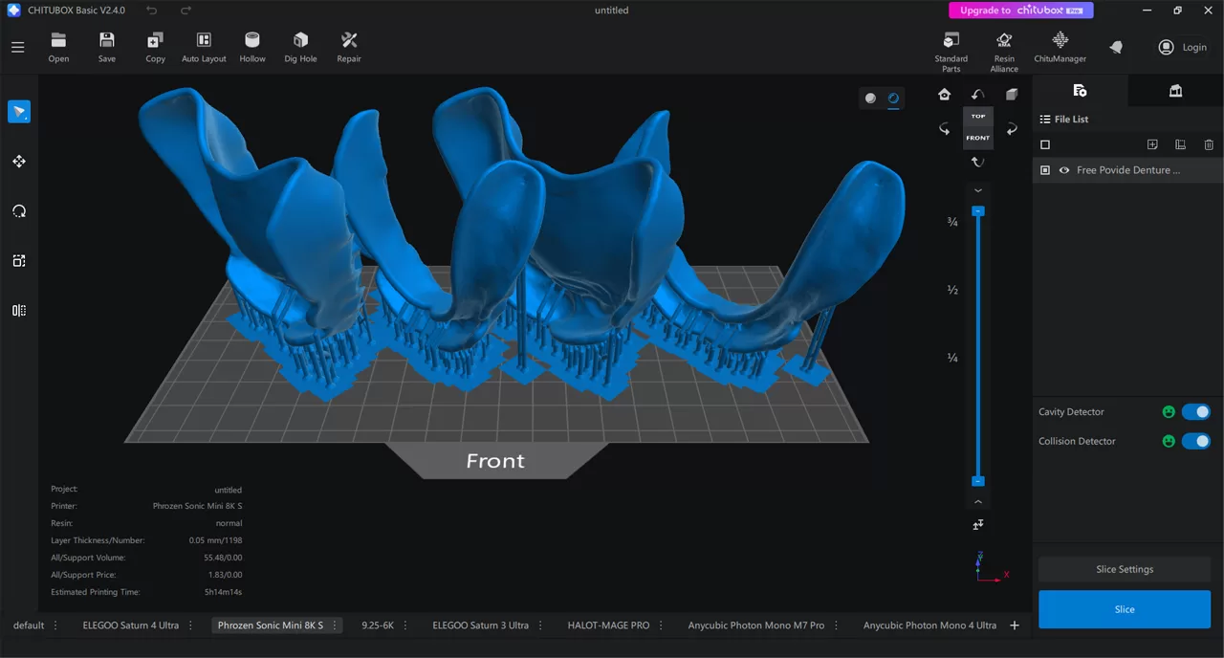Select the Rotate tool in the left sidebar
Viewport: 1224px width, 658px height.
tap(19, 210)
